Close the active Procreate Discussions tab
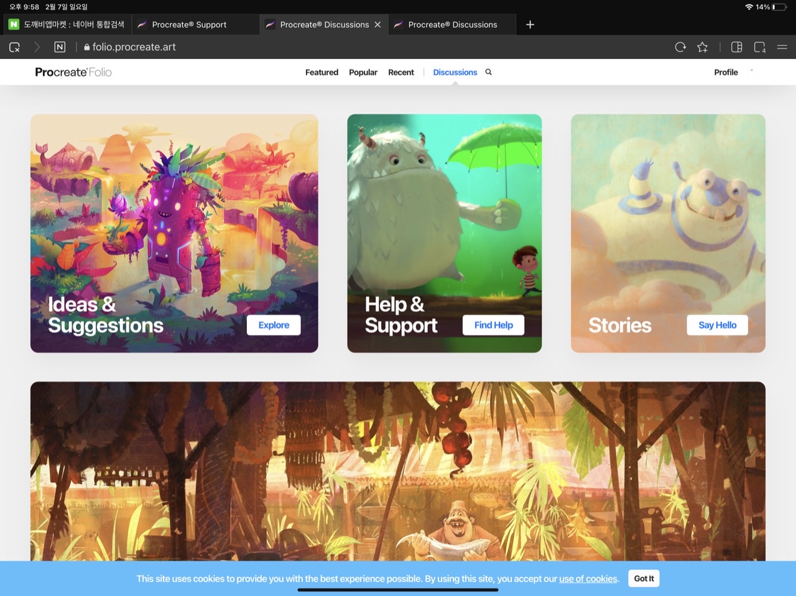The image size is (796, 596). 377,25
